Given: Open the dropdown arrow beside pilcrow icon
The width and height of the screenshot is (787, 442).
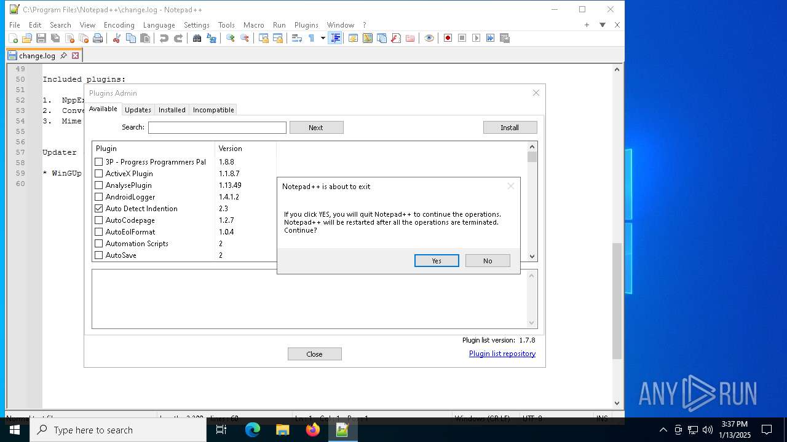Looking at the screenshot, I should (323, 38).
